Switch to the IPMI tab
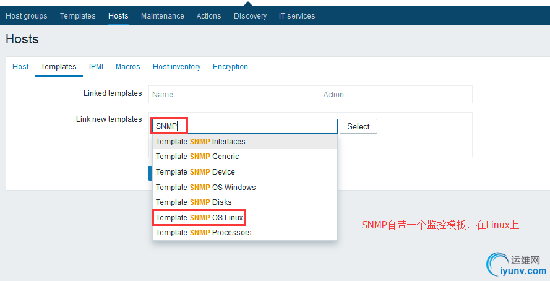This screenshot has width=550, height=281. tap(96, 67)
